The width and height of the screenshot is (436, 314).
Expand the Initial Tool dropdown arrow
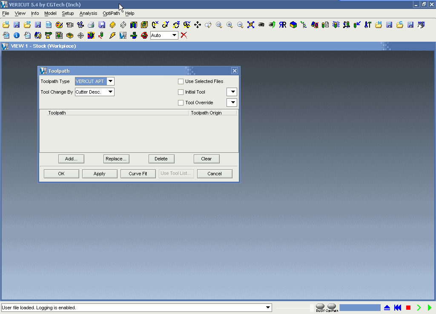232,92
